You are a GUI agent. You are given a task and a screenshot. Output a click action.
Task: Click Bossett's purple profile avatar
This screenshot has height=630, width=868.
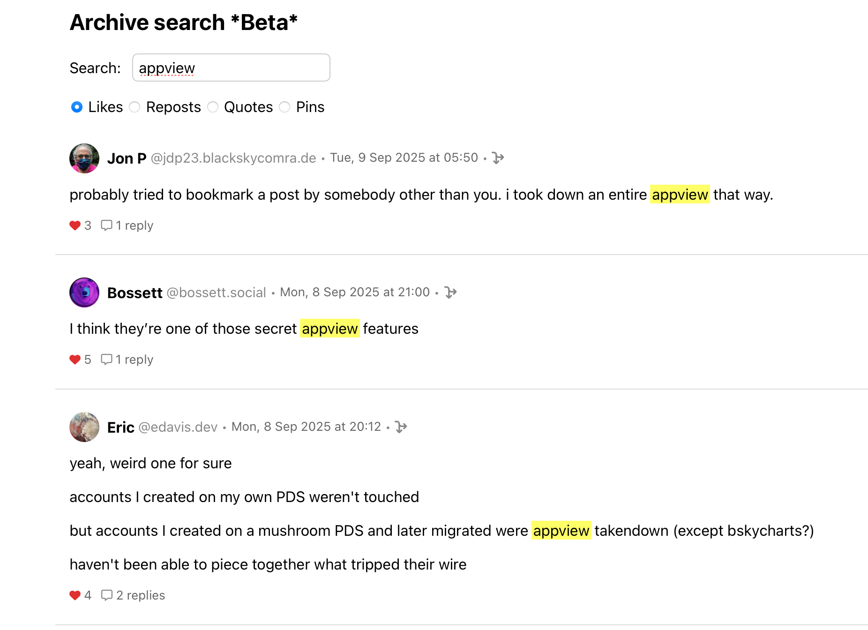[84, 292]
